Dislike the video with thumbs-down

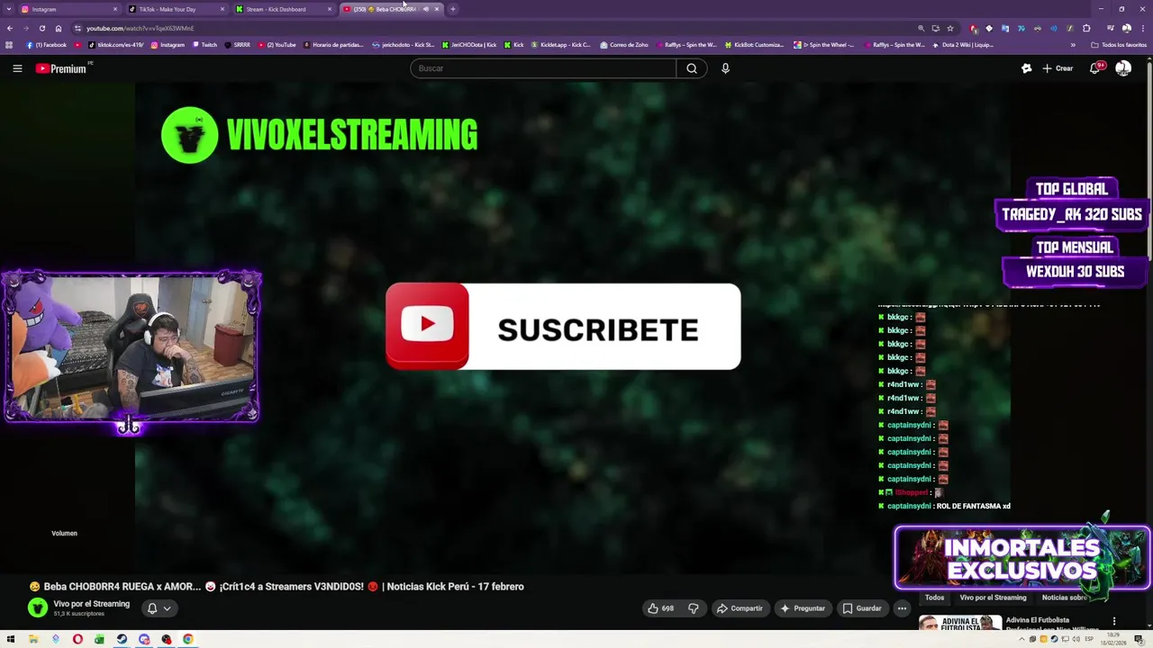tap(694, 608)
